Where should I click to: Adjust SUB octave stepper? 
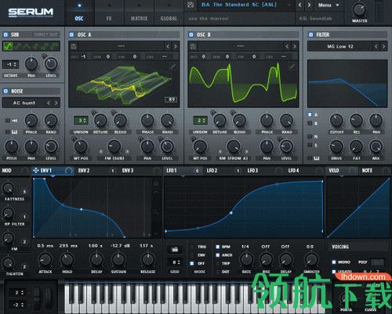(10, 64)
